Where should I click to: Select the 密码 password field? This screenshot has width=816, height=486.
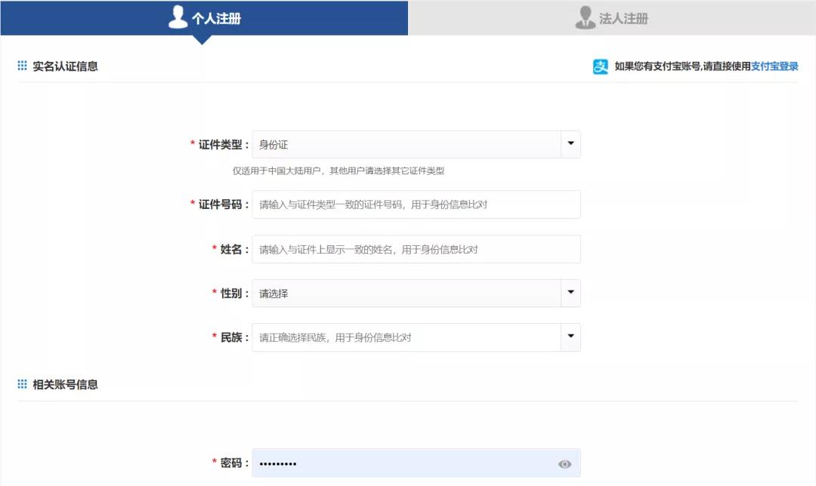pyautogui.click(x=404, y=463)
